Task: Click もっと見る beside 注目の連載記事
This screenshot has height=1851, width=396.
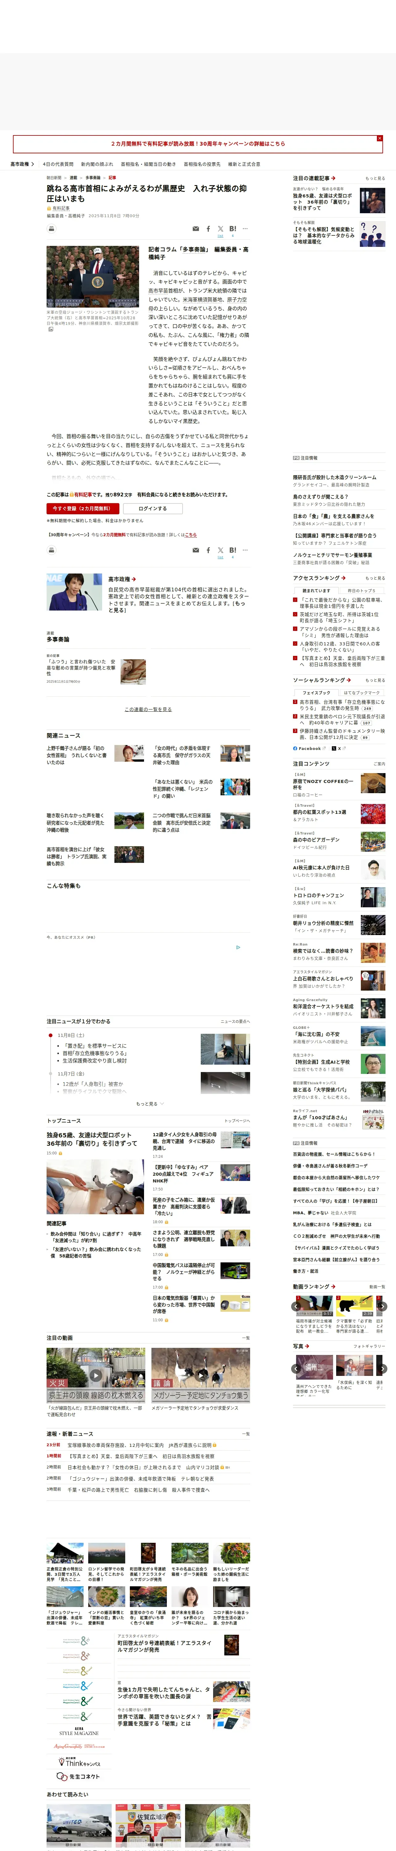Action: 374,178
